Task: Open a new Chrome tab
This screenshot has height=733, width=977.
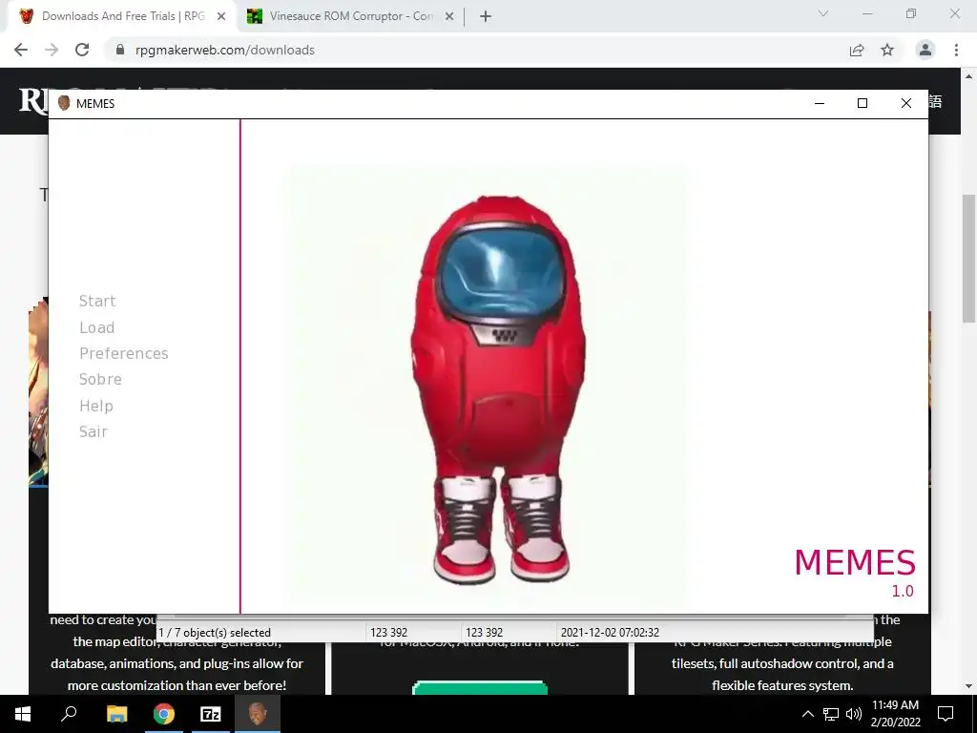Action: (486, 17)
